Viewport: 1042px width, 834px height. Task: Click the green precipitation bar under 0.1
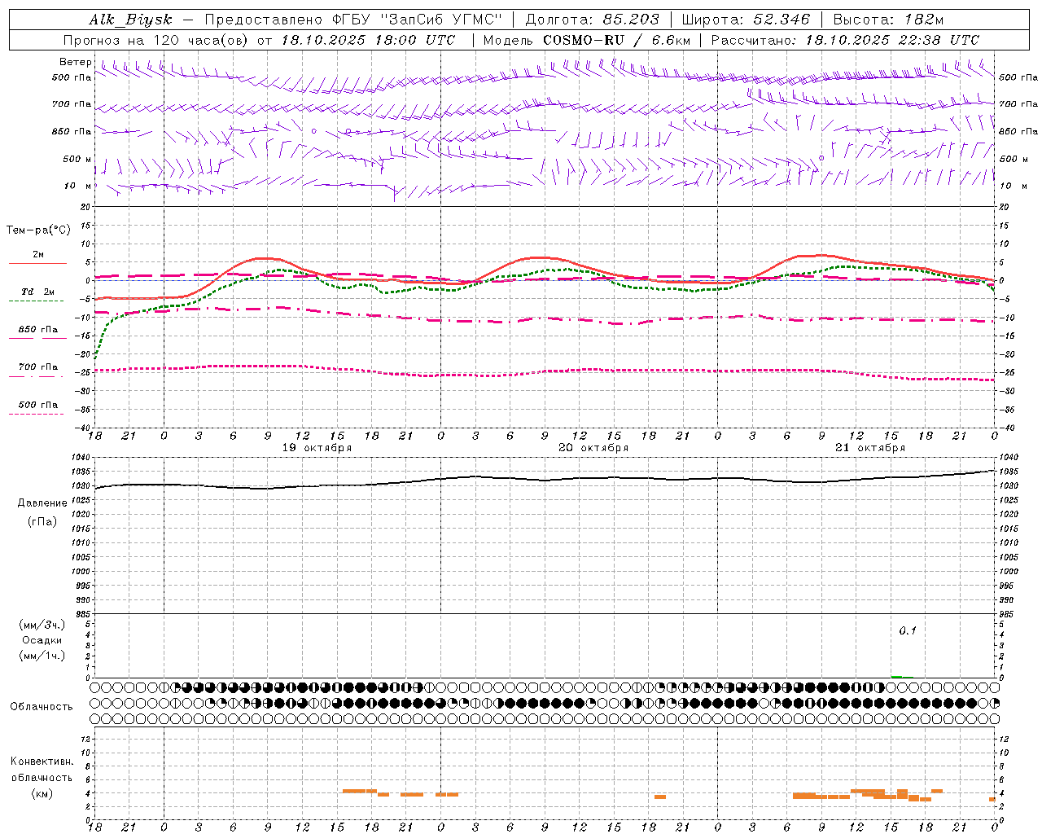[x=896, y=676]
